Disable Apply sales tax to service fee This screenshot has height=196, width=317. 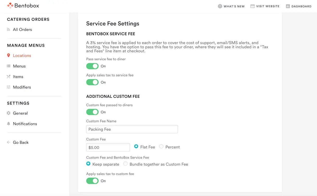[x=92, y=82]
